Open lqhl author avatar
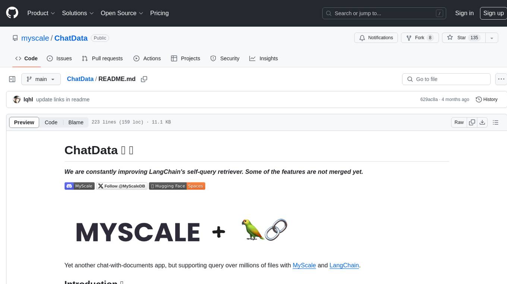Image resolution: width=507 pixels, height=284 pixels. (x=17, y=99)
